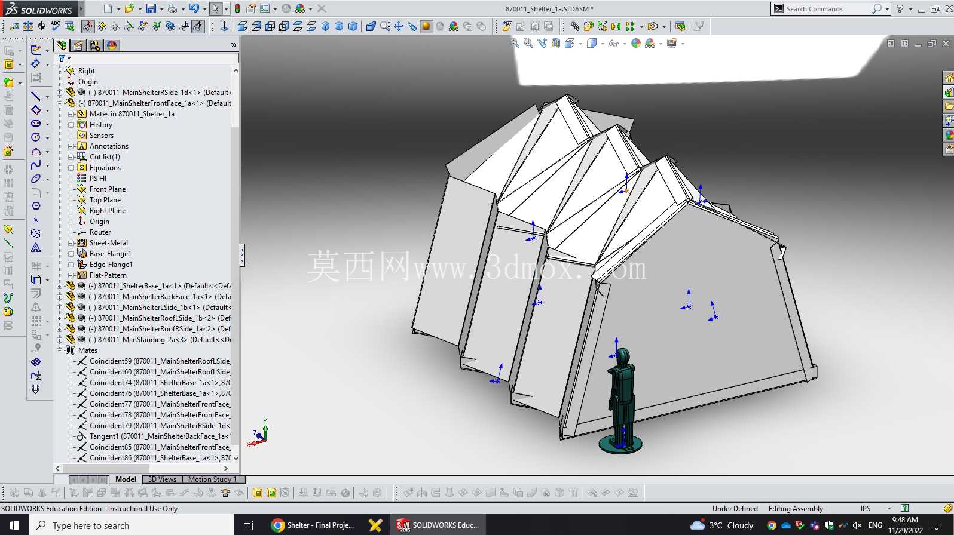Screen dimensions: 954x535
Task: Collapse the 870011_MainShelterFrontFace_1a component
Action: click(60, 103)
